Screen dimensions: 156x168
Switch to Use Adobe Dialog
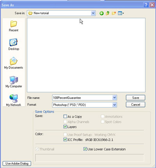coord(17,163)
